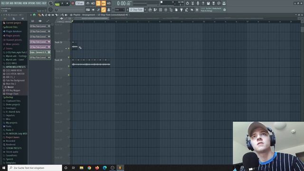Viewport: 304px width, 171px height.
Task: Click the undo history circular arrow icon
Action: click(187, 3)
